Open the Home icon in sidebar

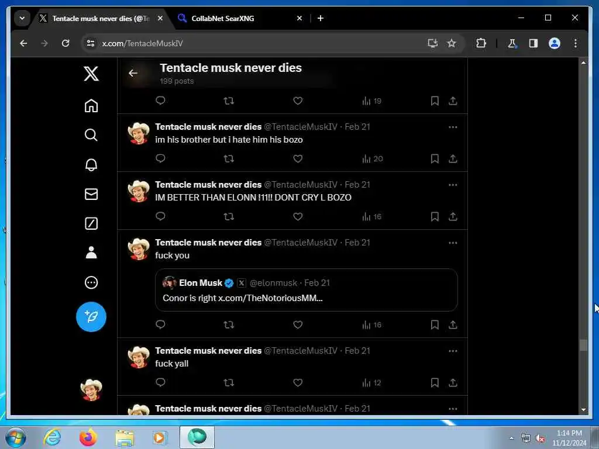(91, 106)
